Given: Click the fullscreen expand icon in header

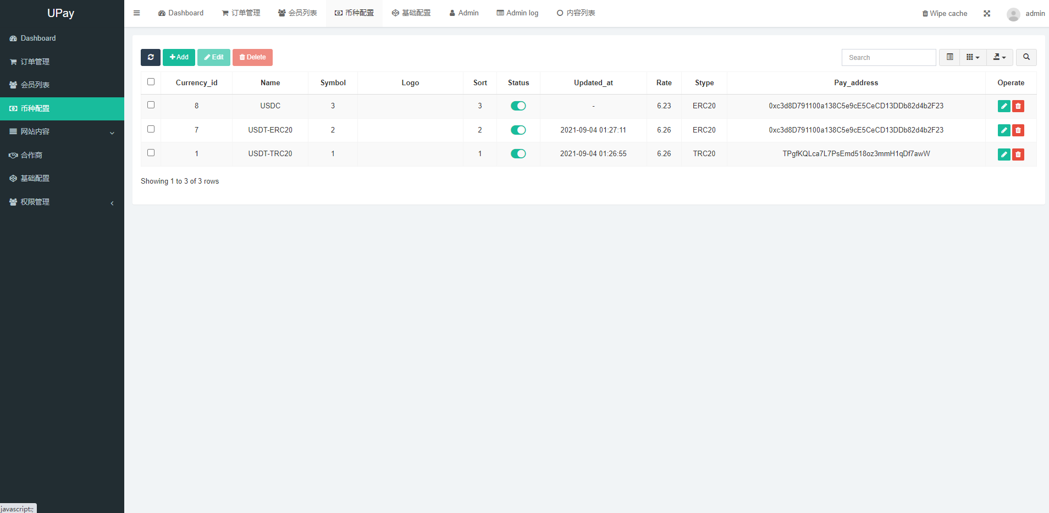Looking at the screenshot, I should (x=987, y=14).
